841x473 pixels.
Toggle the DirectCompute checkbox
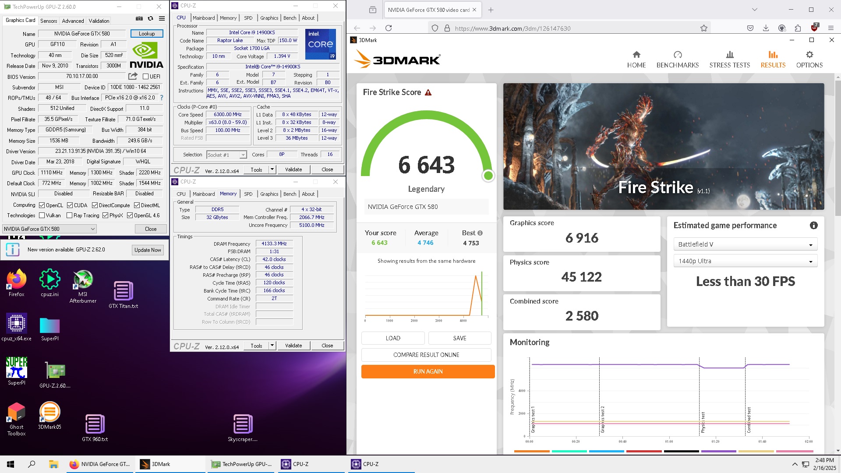[x=95, y=205]
